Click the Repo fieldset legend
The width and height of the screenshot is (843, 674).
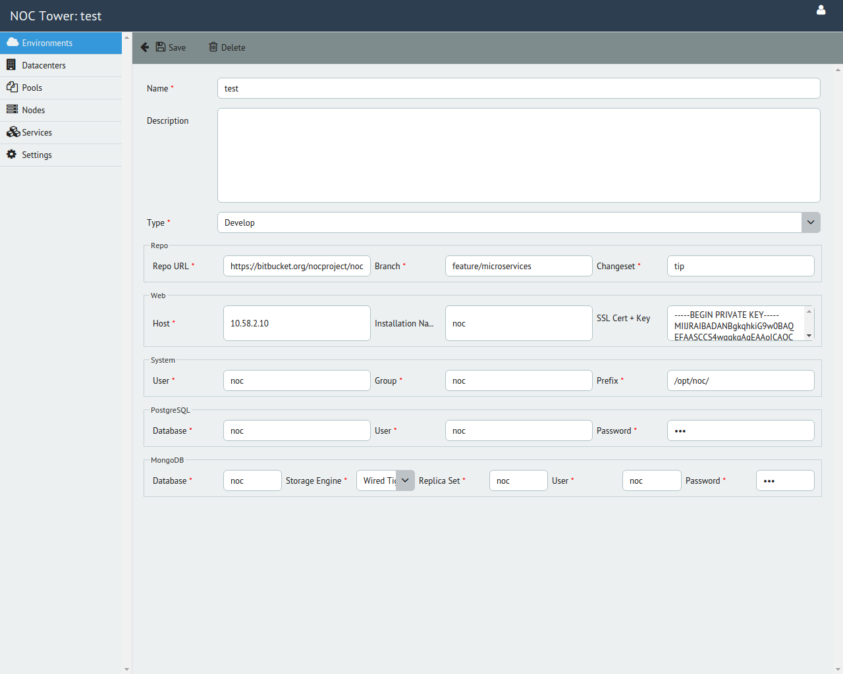pos(159,246)
